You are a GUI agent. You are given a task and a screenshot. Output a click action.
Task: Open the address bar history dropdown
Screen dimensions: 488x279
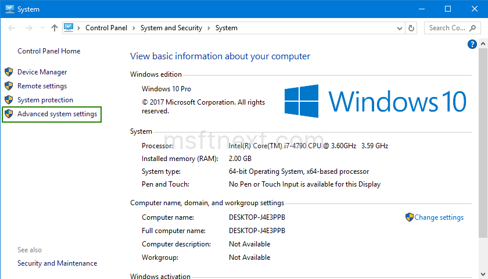click(x=400, y=28)
